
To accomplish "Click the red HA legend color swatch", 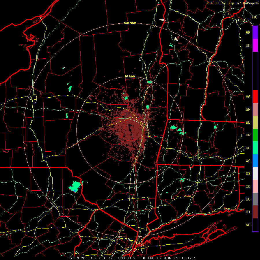I will tap(255, 96).
